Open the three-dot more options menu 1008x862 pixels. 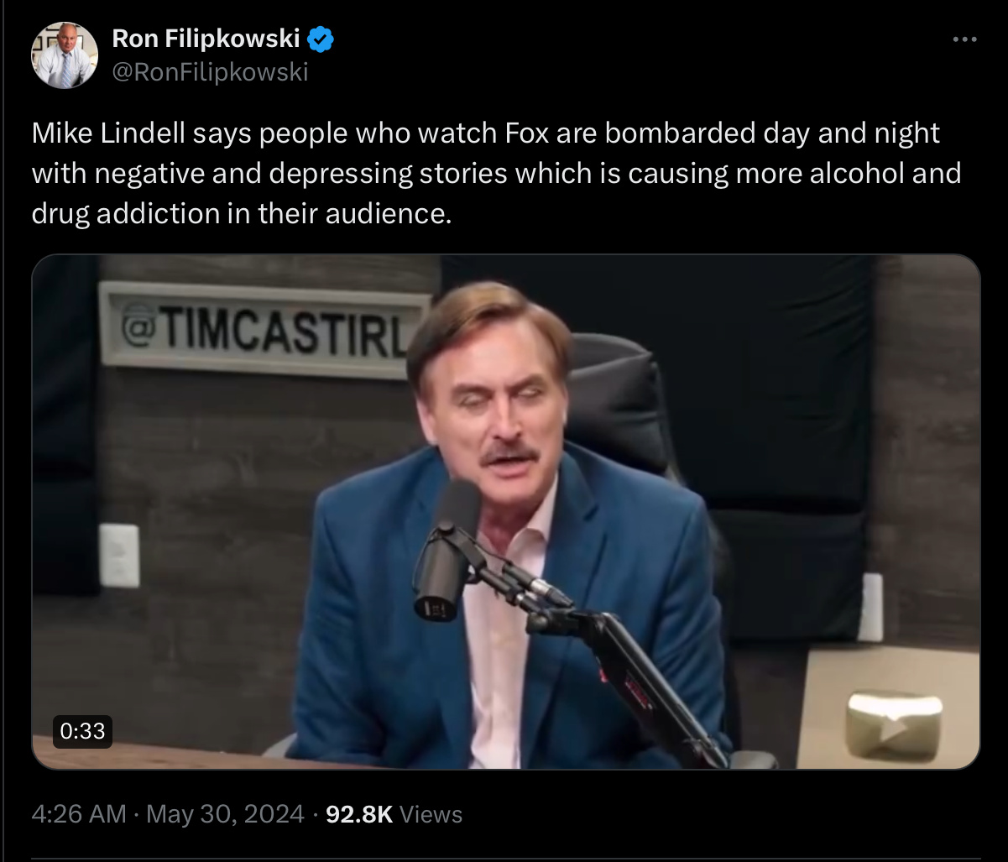click(965, 39)
